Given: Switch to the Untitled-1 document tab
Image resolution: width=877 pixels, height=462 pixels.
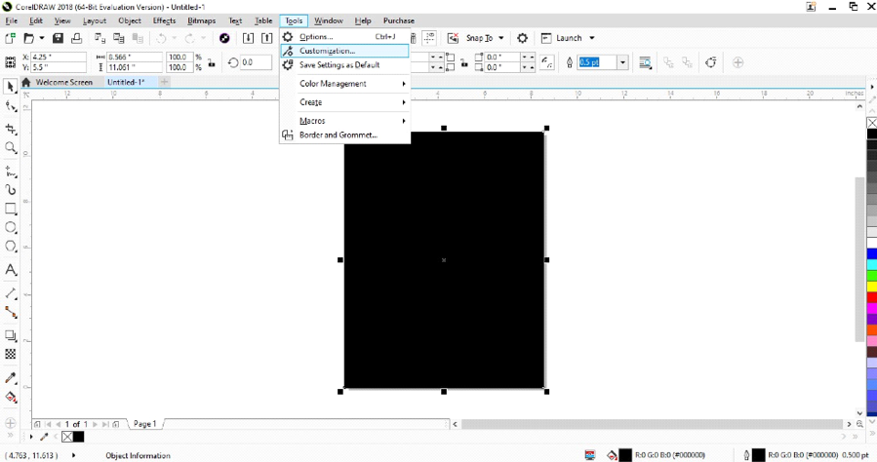Looking at the screenshot, I should (127, 82).
